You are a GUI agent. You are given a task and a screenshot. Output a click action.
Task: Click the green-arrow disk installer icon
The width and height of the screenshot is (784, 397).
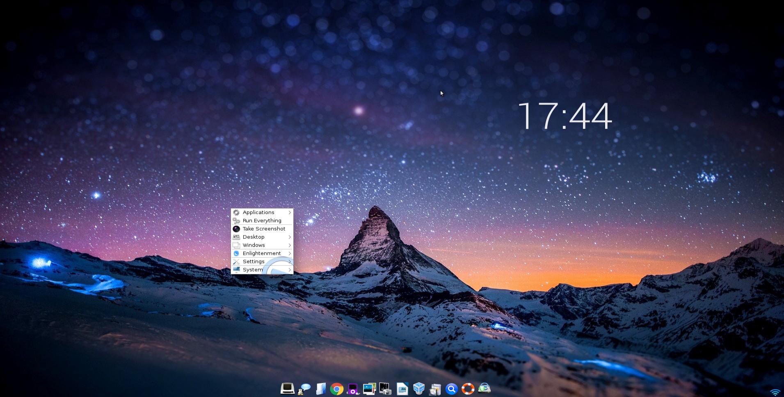point(485,388)
